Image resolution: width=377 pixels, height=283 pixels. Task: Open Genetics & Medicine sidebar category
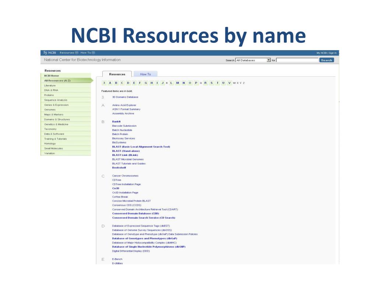click(x=66, y=124)
